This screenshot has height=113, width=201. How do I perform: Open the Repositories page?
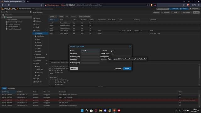41,57
